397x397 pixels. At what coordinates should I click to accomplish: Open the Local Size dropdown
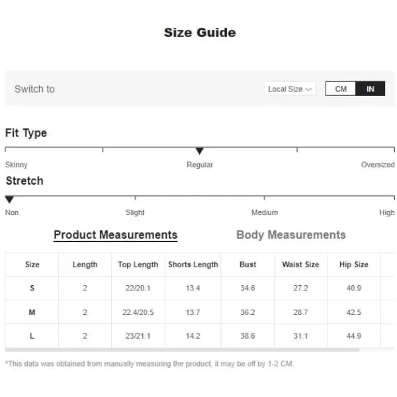coord(290,89)
